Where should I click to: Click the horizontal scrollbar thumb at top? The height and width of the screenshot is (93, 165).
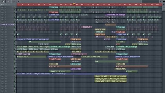(81, 2)
